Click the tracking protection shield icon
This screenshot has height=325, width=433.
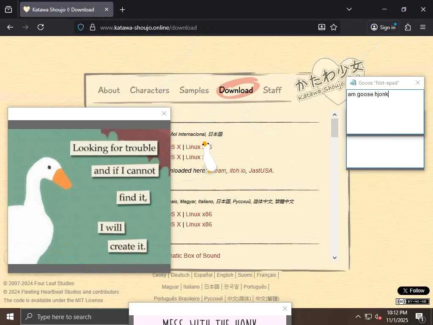click(81, 27)
